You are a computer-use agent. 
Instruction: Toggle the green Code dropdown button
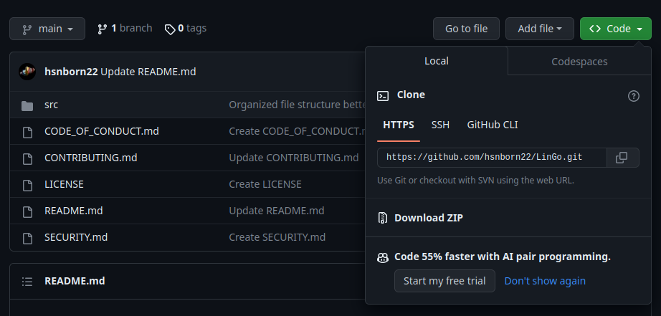[615, 29]
